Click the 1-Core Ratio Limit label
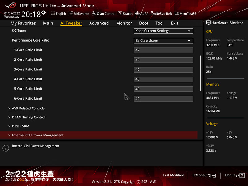 (x=28, y=50)
